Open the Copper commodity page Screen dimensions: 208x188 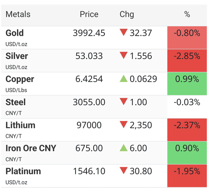[x=20, y=79]
